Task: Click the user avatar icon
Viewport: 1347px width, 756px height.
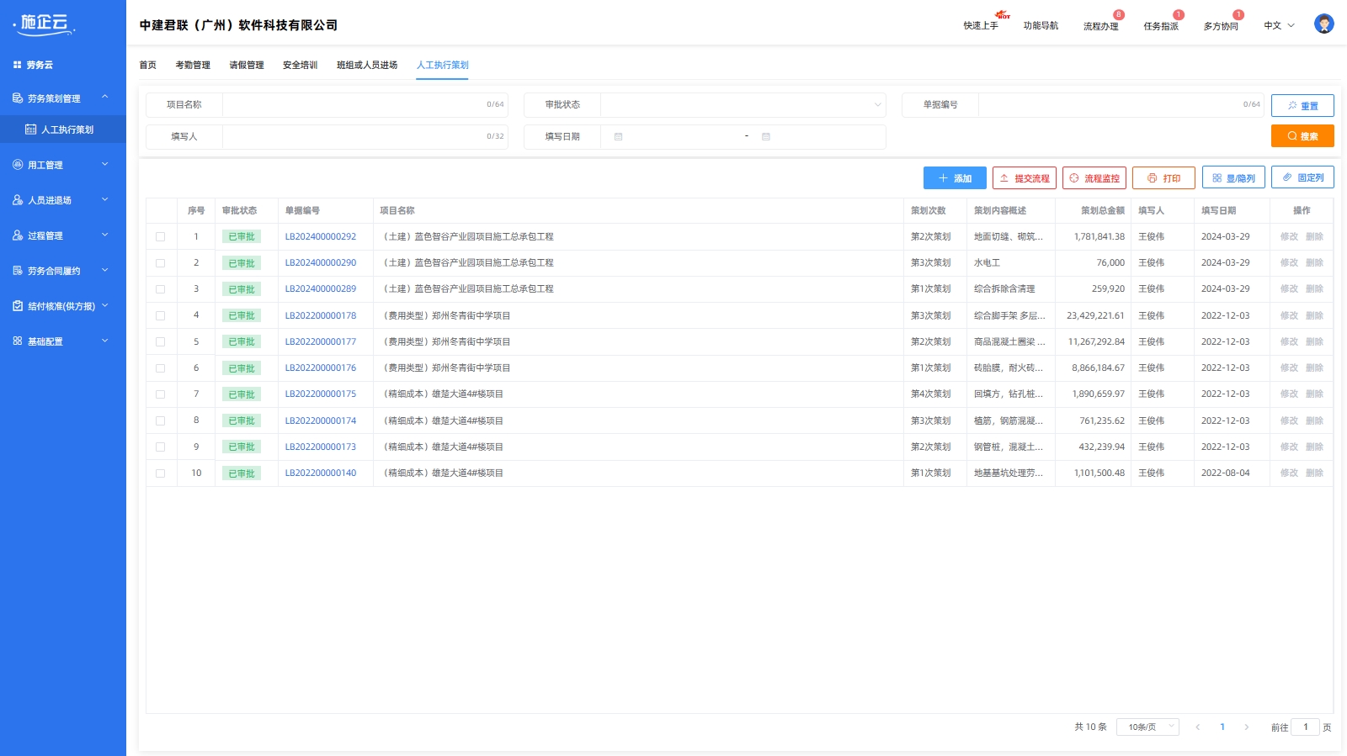Action: click(1323, 24)
